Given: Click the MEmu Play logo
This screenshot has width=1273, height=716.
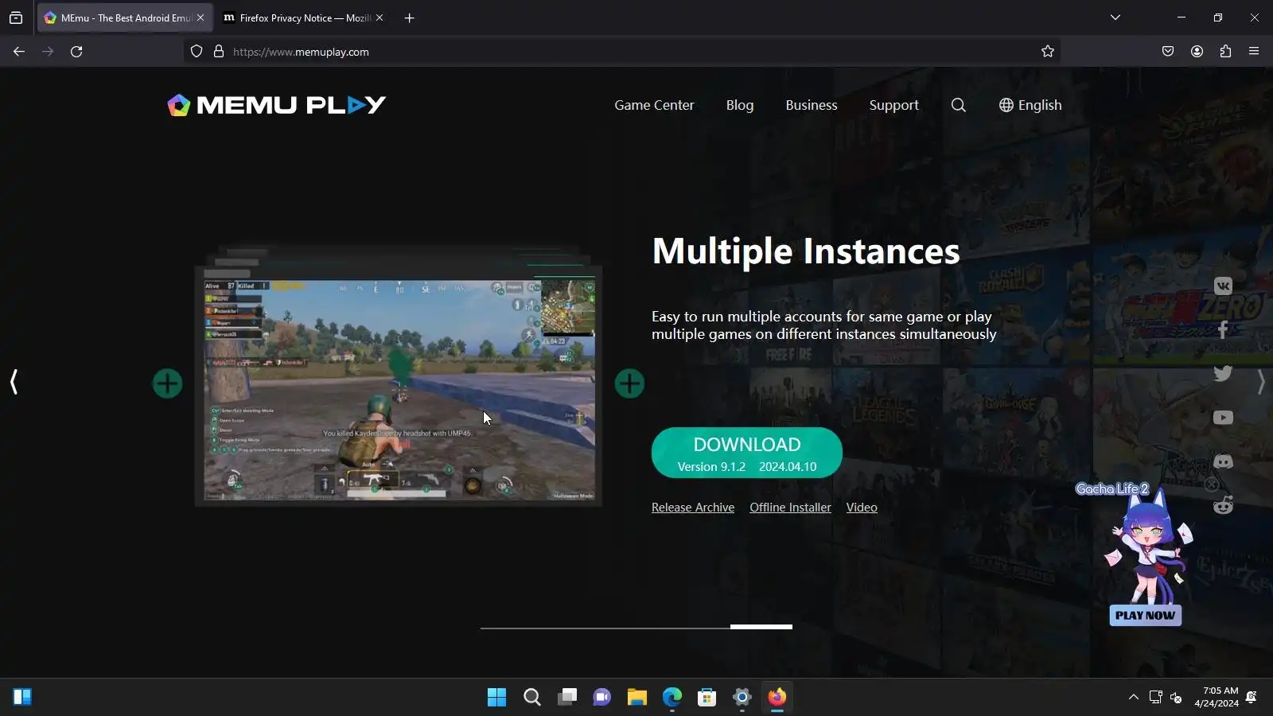Looking at the screenshot, I should [276, 105].
